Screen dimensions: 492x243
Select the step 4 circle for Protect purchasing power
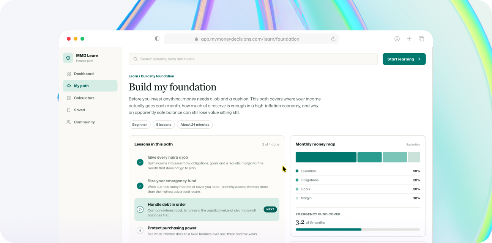140,230
